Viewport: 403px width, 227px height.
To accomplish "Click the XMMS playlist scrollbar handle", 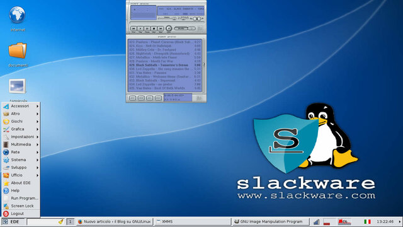I will 203,64.
